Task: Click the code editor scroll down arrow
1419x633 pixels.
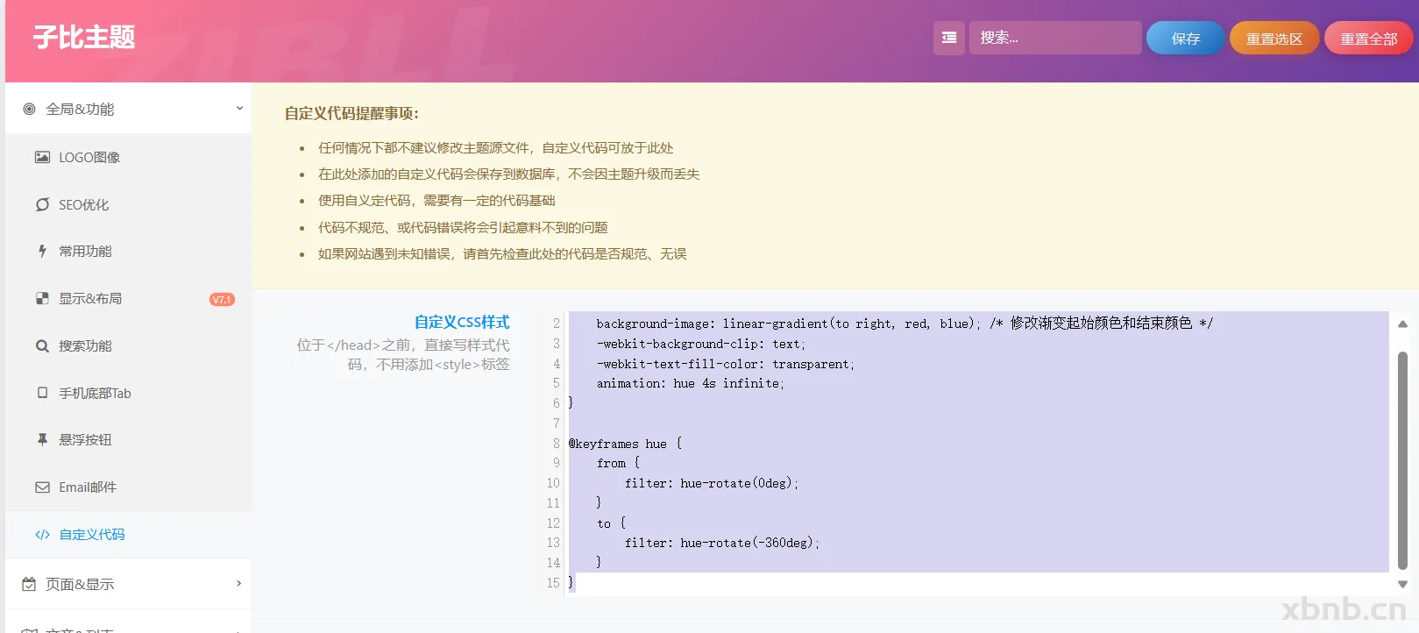Action: (x=1402, y=584)
